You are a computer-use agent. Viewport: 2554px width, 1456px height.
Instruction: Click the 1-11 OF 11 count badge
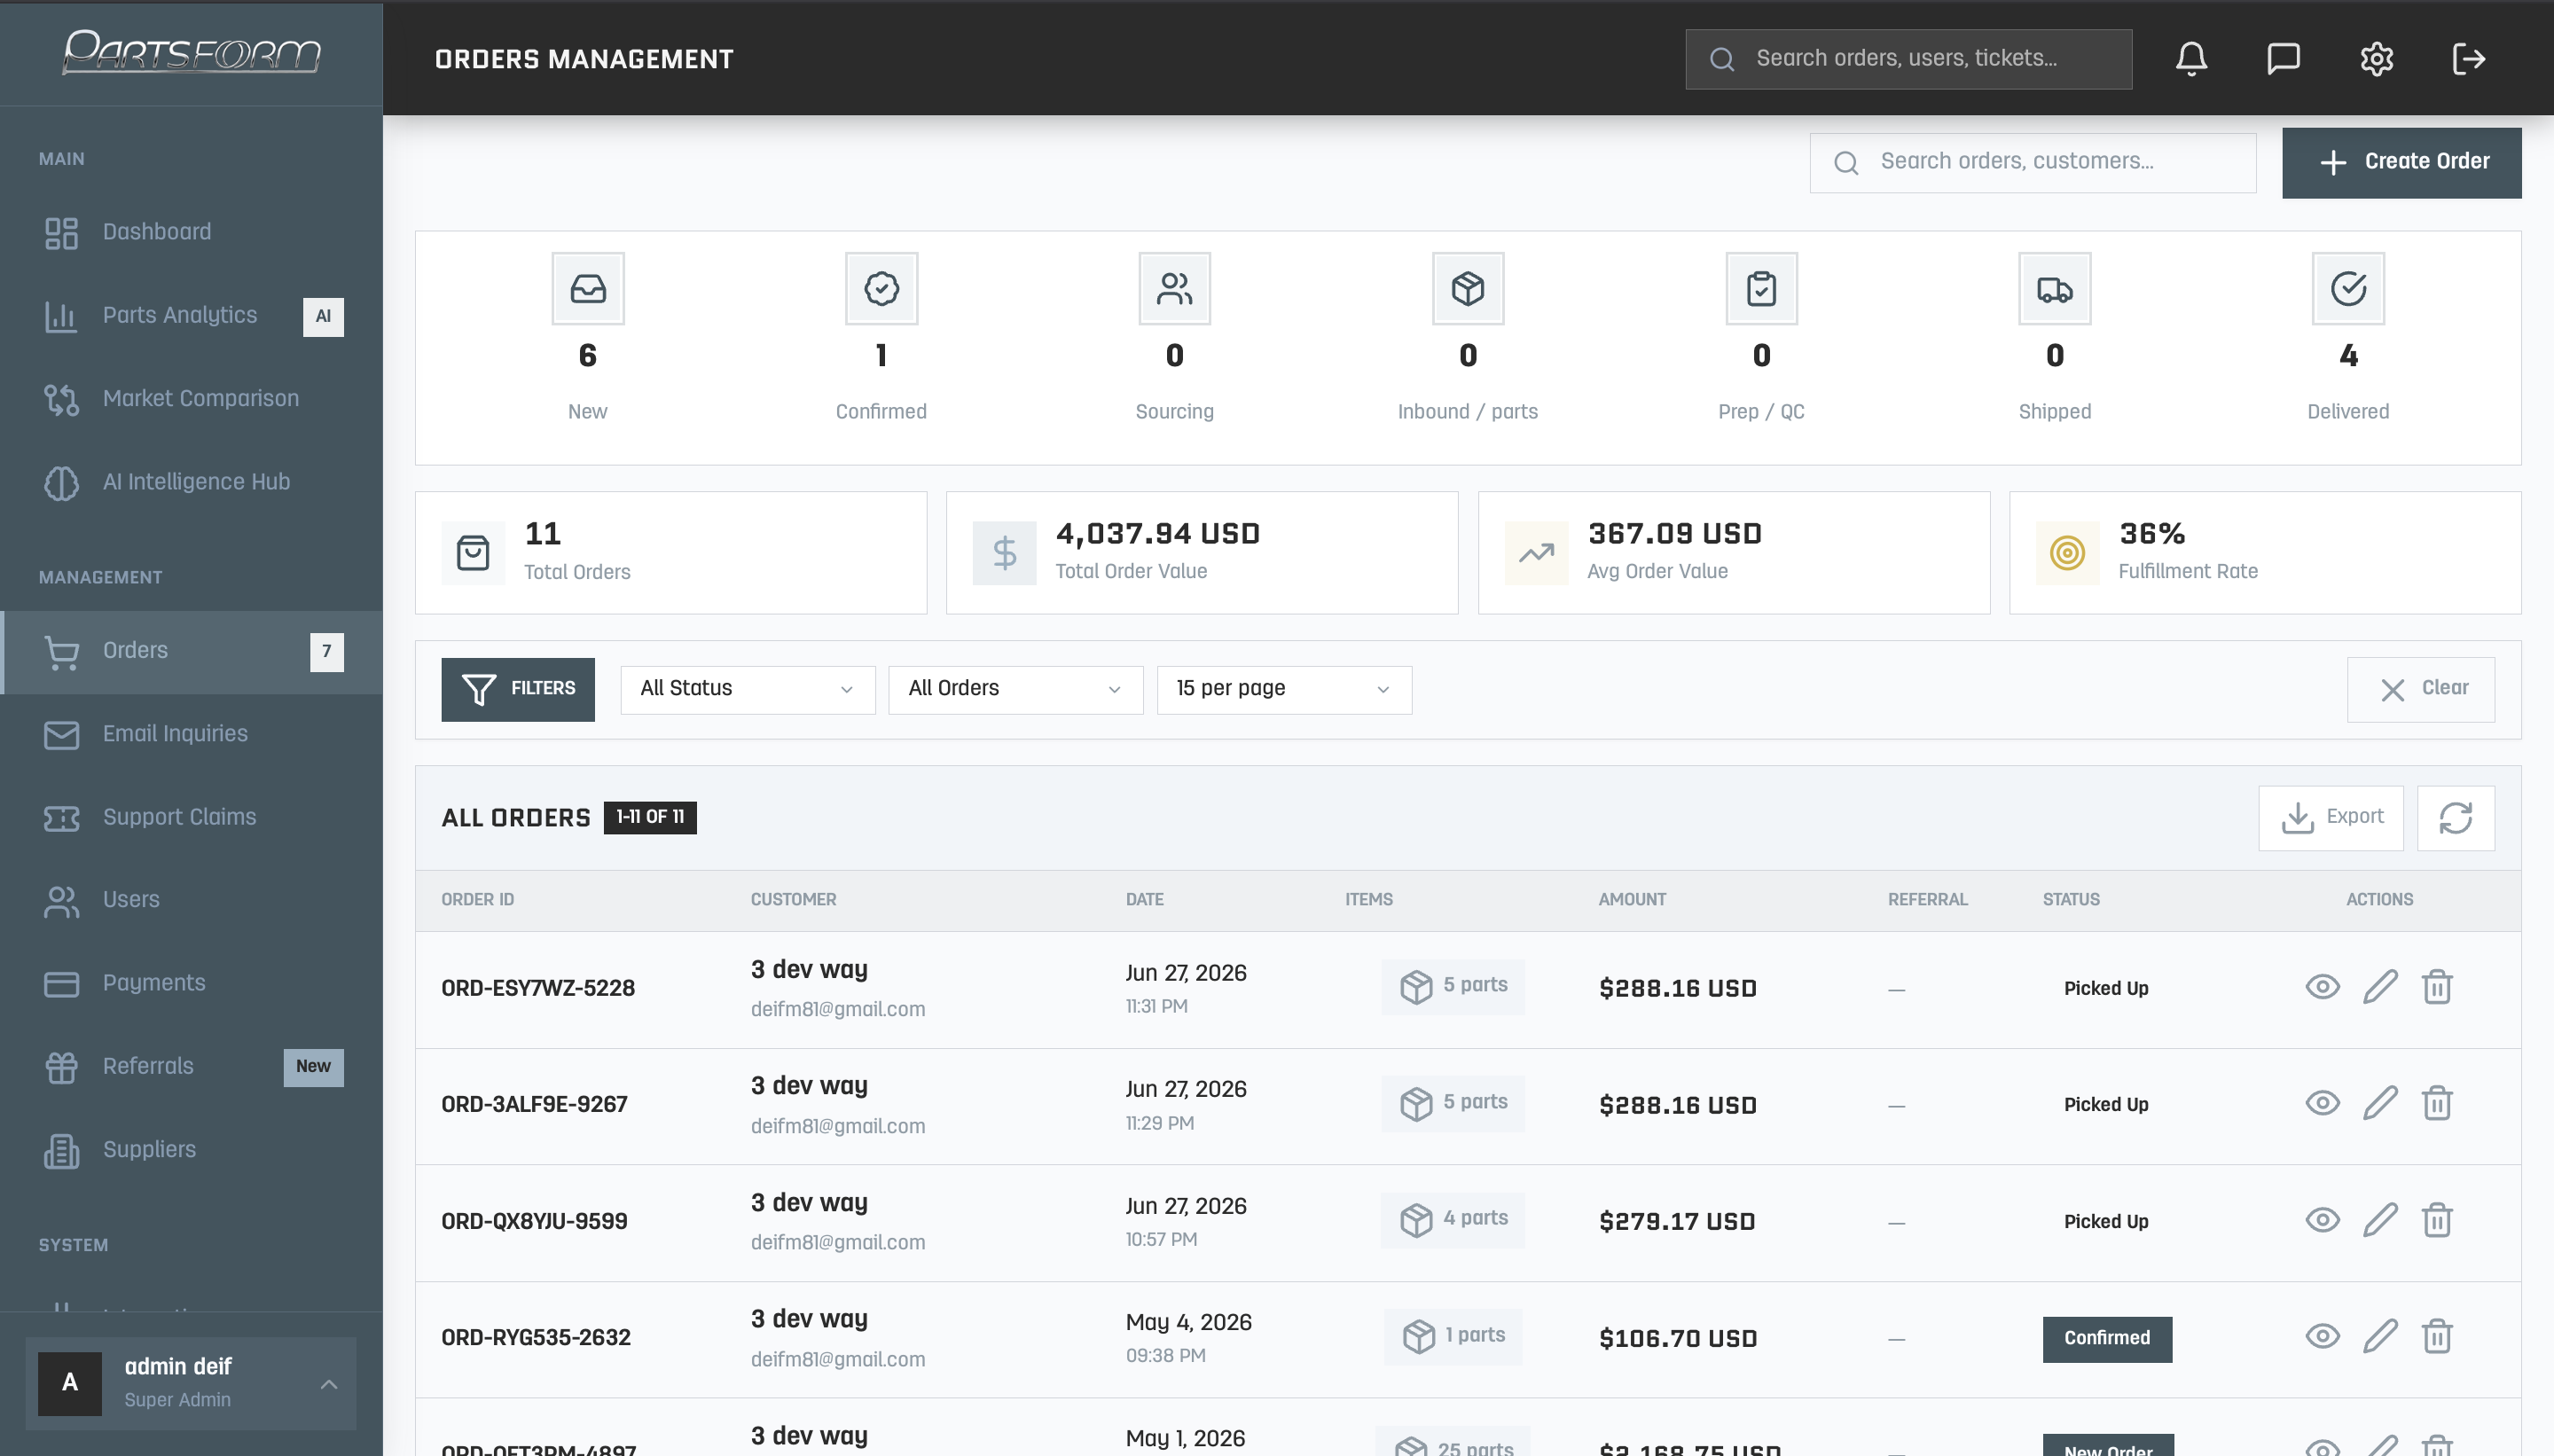tap(650, 818)
